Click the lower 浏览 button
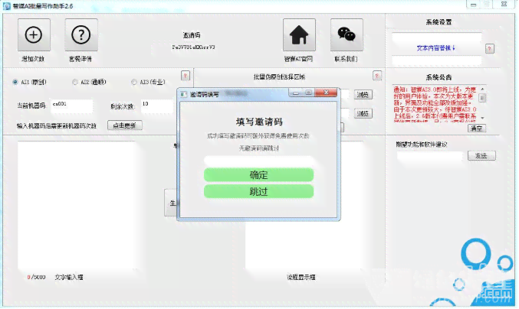Viewport: 519px width, 309px height. pyautogui.click(x=363, y=113)
